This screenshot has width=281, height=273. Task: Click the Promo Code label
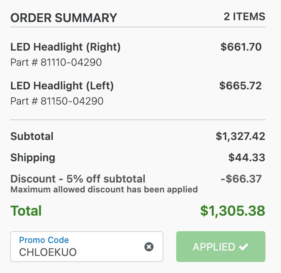coord(44,240)
